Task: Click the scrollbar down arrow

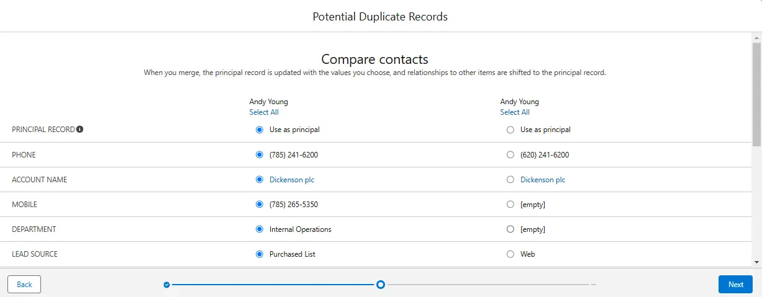Action: pyautogui.click(x=756, y=262)
